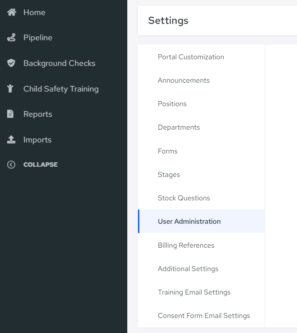This screenshot has width=297, height=333.
Task: Collapse the sidebar via COLLAPSE label
Action: click(40, 165)
